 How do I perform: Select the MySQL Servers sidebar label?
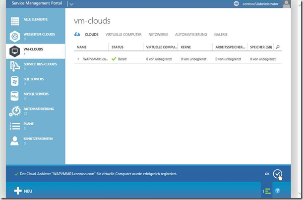point(36,94)
